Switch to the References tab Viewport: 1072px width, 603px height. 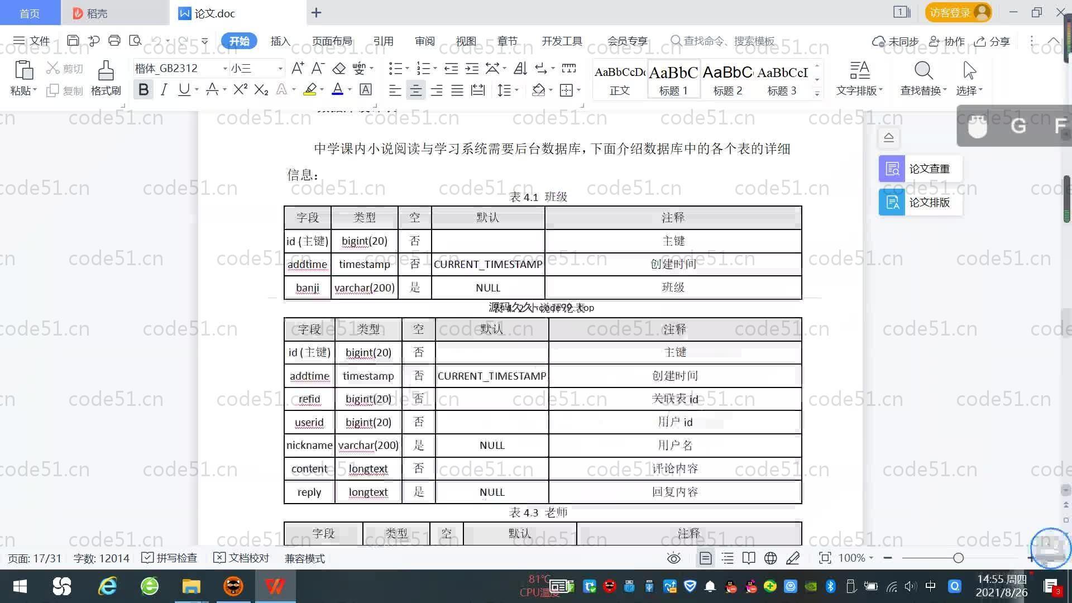383,41
